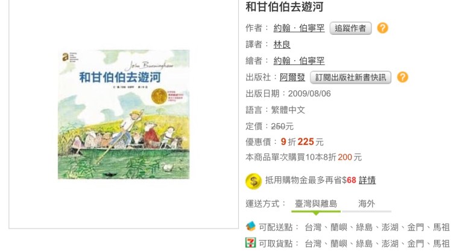Select the 臺灣與離島 shipping tab
Viewport: 451px width, 252px height.
pyautogui.click(x=316, y=204)
